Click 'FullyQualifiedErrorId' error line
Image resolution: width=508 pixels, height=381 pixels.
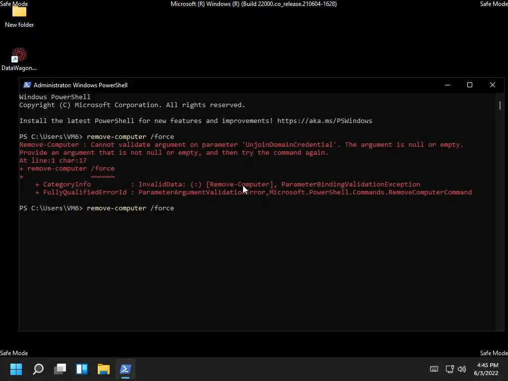(254, 192)
